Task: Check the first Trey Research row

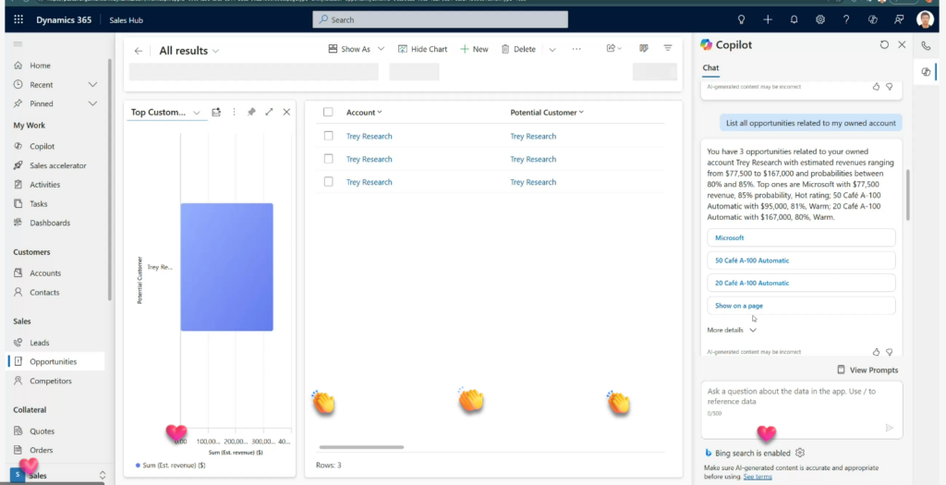Action: tap(328, 136)
